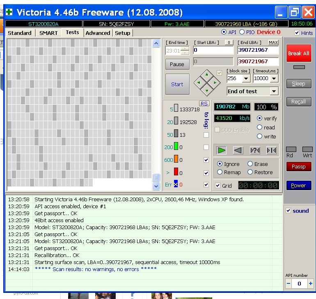Switch to the Standard tab

[20, 33]
